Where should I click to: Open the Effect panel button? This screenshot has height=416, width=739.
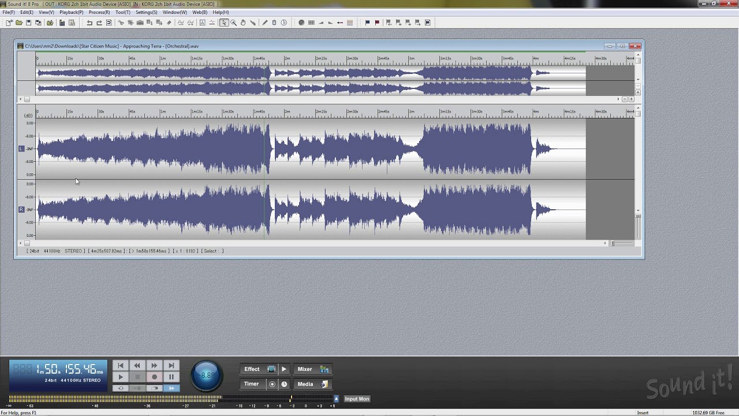click(x=258, y=369)
